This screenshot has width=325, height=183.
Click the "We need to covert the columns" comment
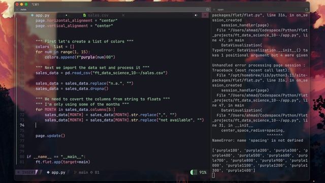tap(103, 99)
